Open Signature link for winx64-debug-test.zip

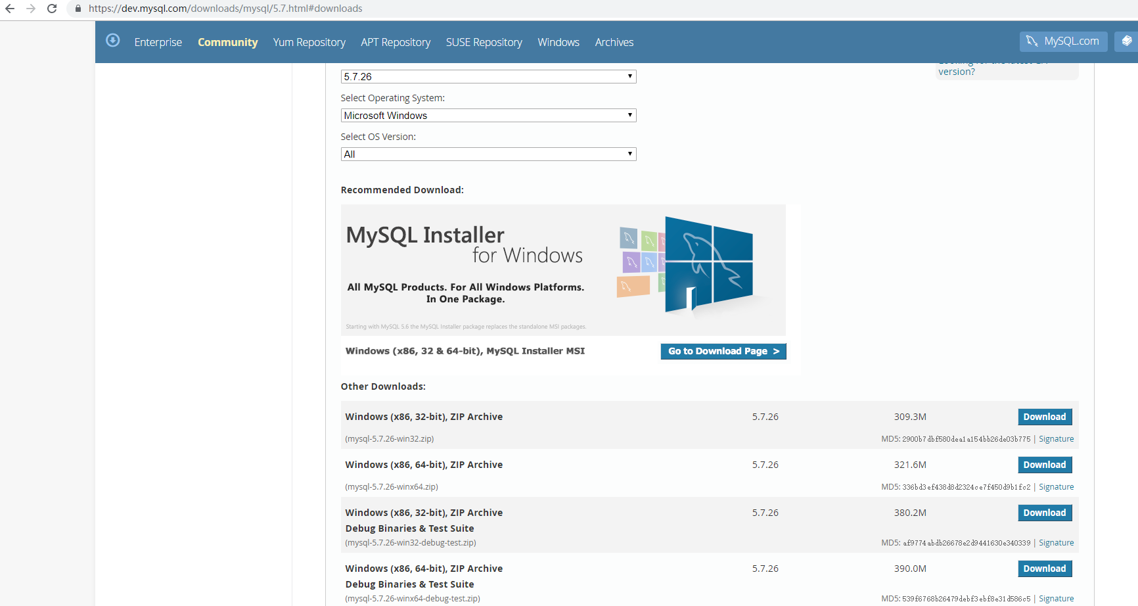point(1057,599)
